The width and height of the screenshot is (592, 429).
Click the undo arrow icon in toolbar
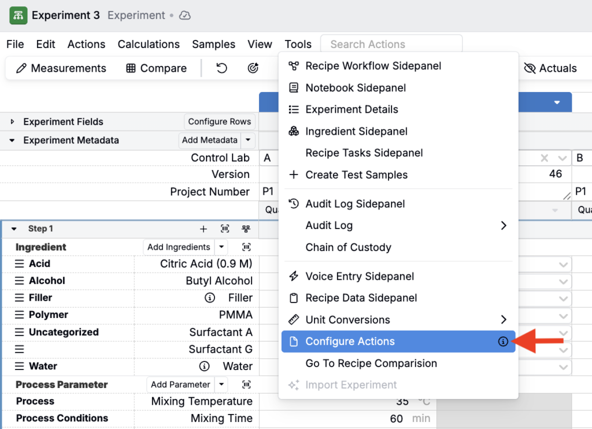pos(221,68)
